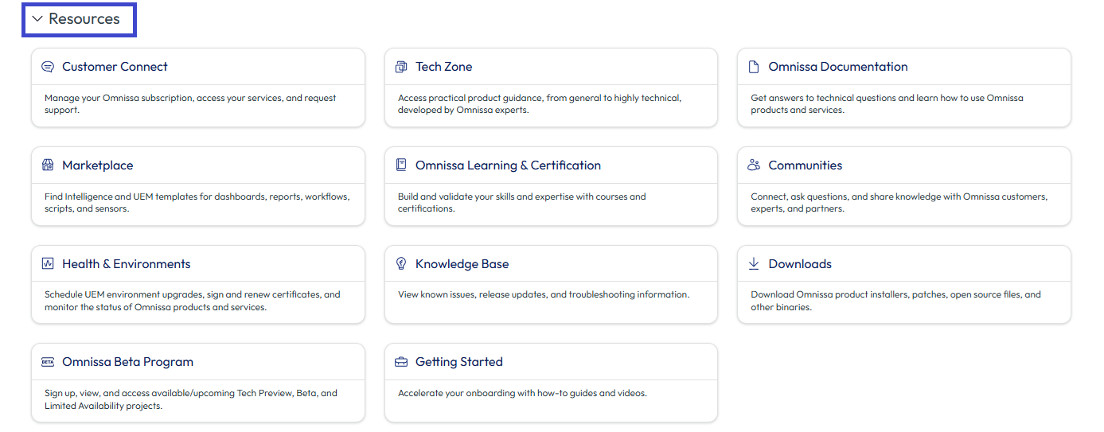Click the Downloads arrow icon
The width and height of the screenshot is (1104, 432).
point(754,263)
